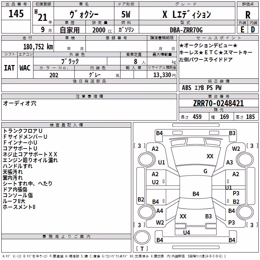Click the inspector note Fインナー小U
The width and height of the screenshot is (260, 260).
click(x=20, y=142)
